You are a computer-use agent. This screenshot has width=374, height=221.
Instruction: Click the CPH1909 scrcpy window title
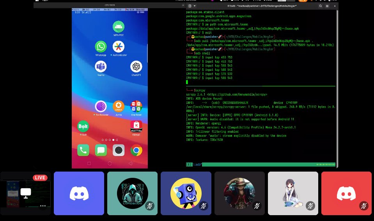[110, 5]
